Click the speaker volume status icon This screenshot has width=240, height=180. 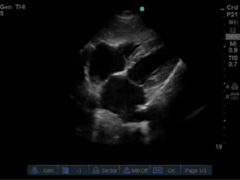(233, 22)
